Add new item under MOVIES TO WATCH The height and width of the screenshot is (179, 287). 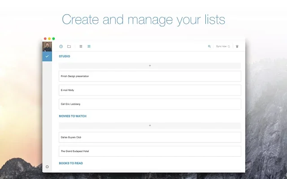150,125
